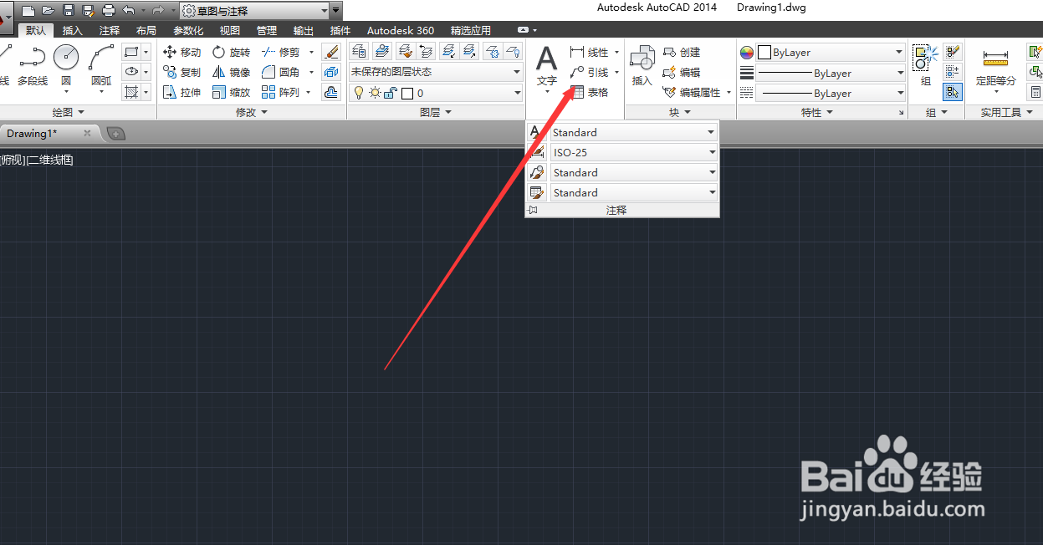Viewport: 1043px width, 545px height.
Task: Click the 拉伸 stretch tool
Action: [x=182, y=92]
